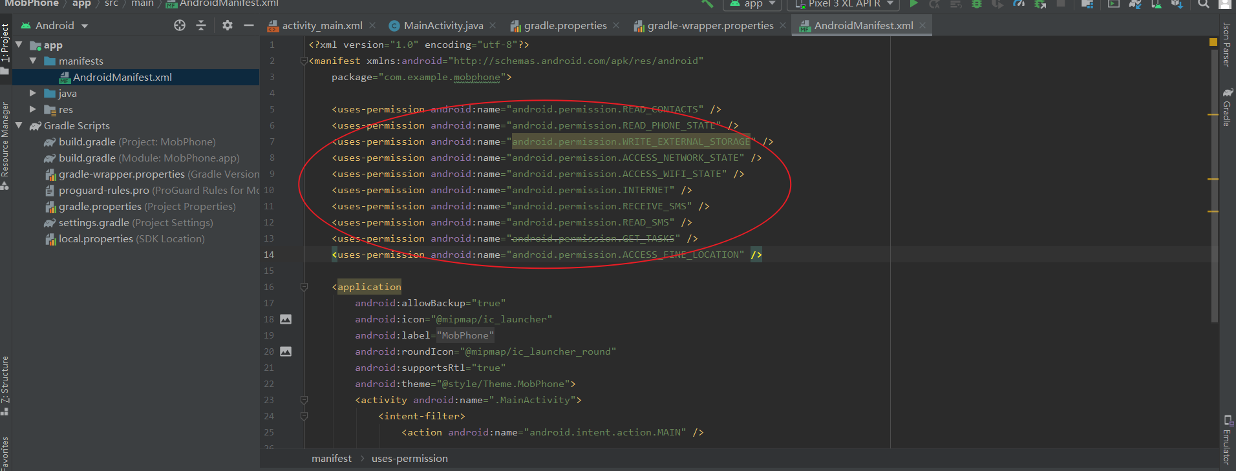Expand the java folder arrow

(x=33, y=93)
